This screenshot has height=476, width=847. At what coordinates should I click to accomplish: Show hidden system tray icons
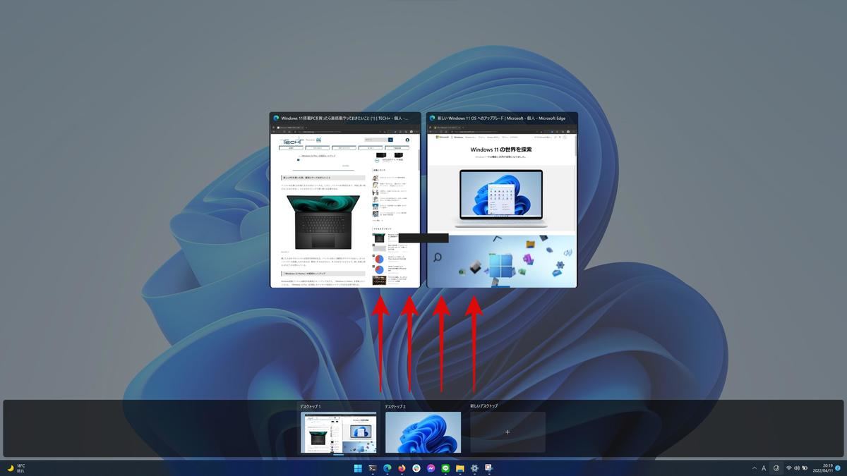coord(754,468)
